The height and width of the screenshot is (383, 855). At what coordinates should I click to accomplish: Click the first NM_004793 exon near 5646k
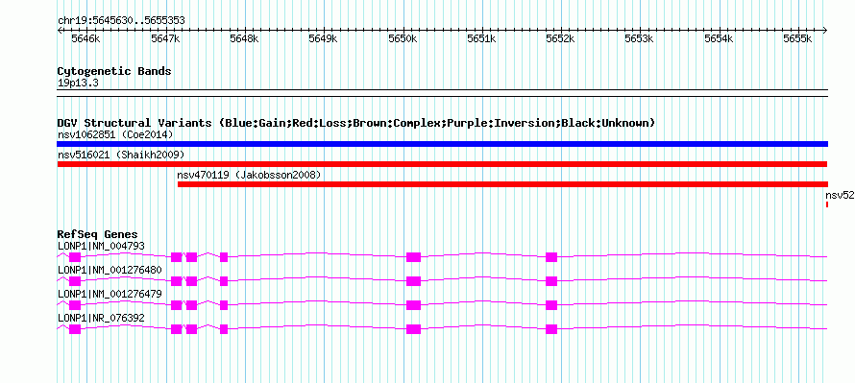click(x=75, y=257)
